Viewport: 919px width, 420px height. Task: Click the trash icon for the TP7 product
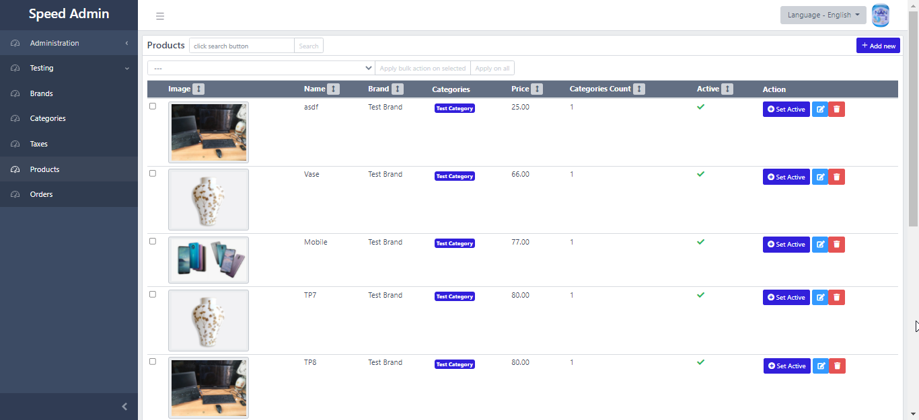[837, 298]
